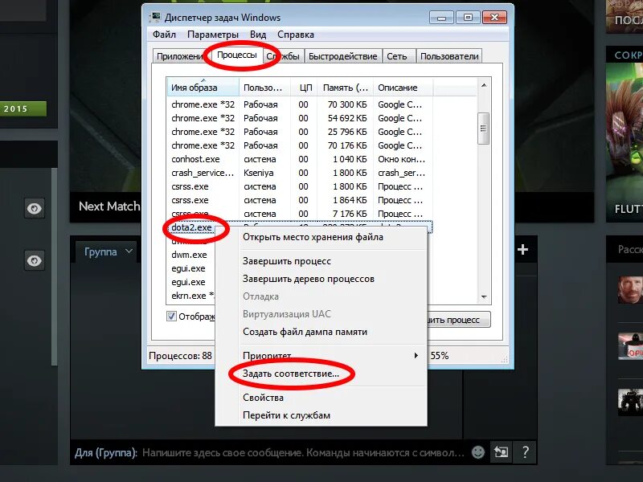The image size is (643, 482).
Task: Select chrome.exe row with 25 796 КБ
Action: pyautogui.click(x=301, y=132)
